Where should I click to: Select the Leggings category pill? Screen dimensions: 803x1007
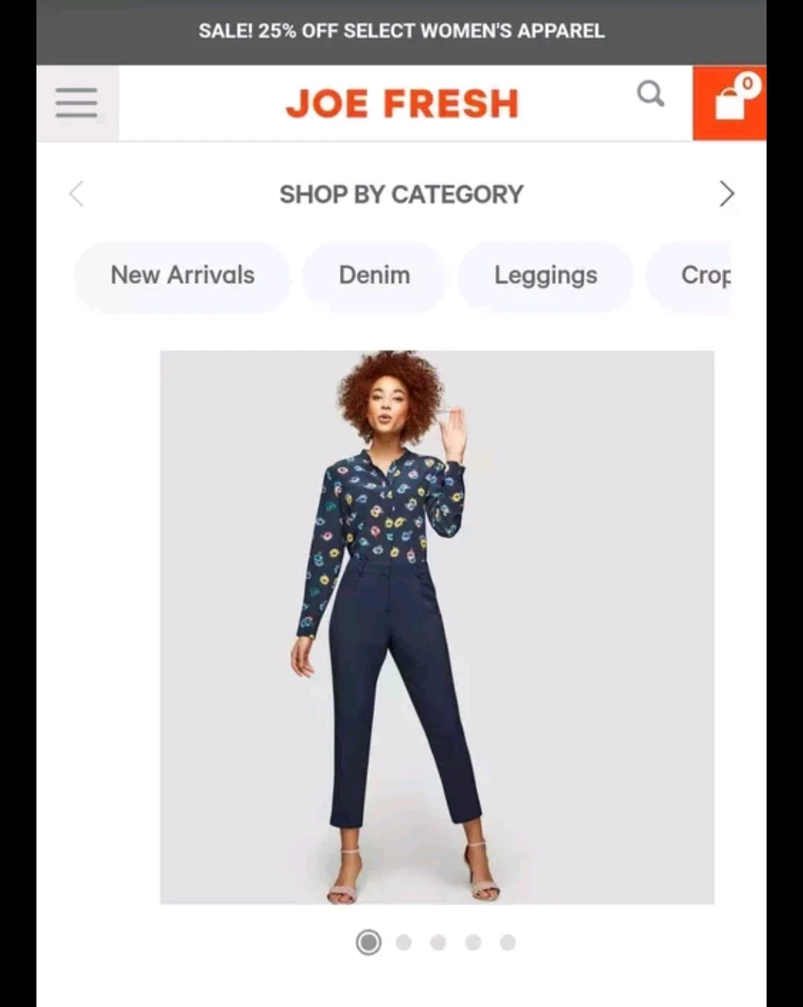click(546, 276)
